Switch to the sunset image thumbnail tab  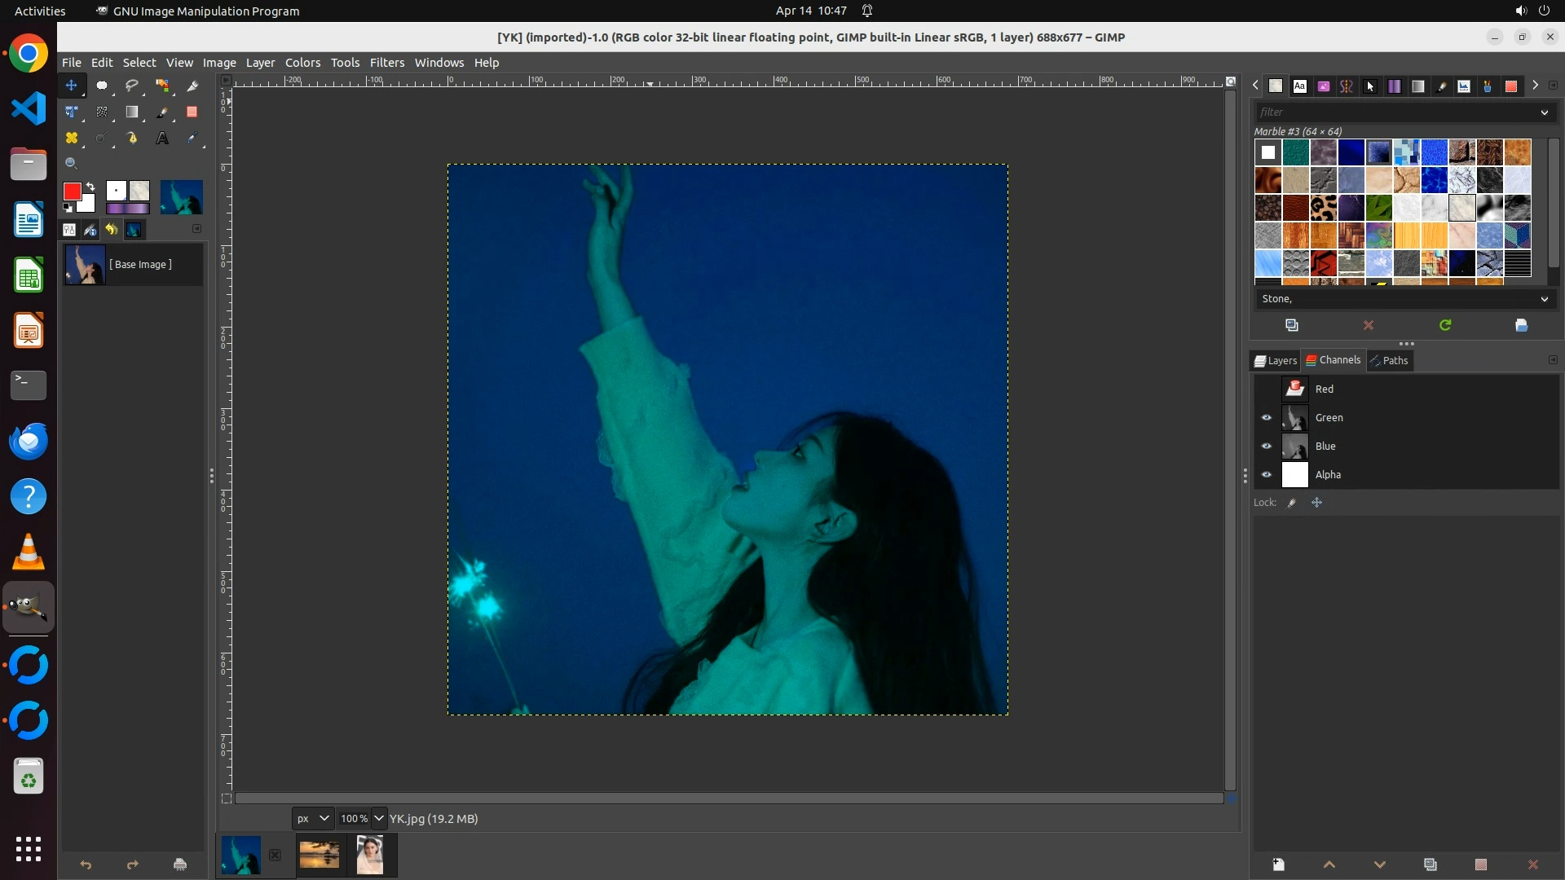[x=320, y=855]
